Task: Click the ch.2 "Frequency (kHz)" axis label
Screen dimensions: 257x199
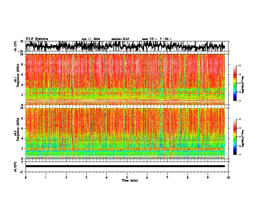Action: coord(18,129)
